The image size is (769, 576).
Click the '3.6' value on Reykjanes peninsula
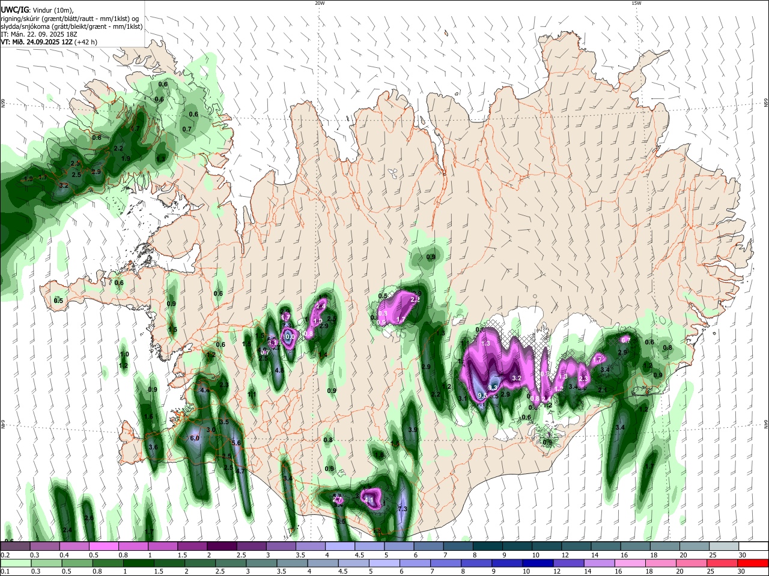153,448
